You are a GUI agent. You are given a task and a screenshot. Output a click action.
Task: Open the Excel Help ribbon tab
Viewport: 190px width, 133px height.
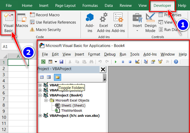point(182,6)
